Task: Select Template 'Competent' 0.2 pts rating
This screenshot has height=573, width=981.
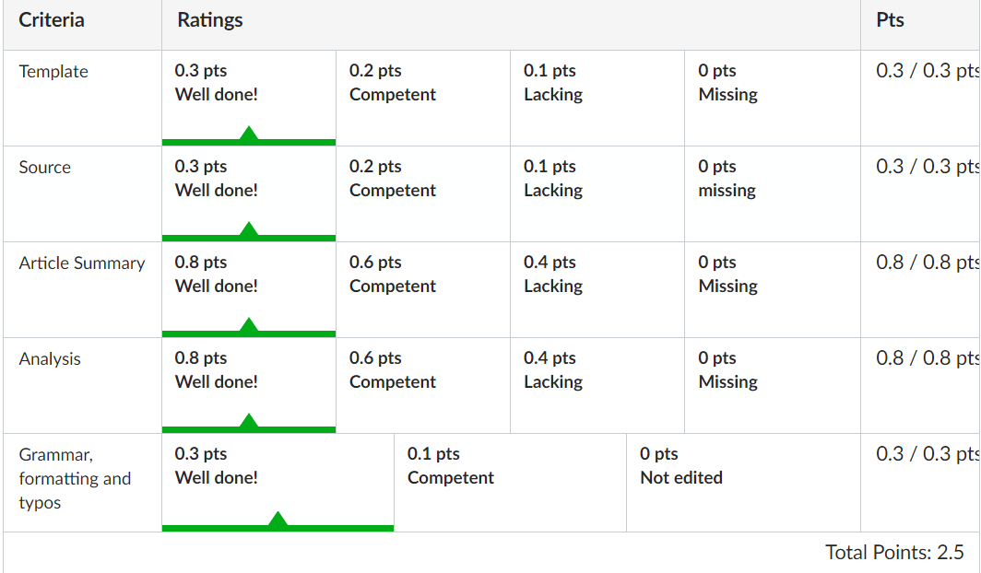Action: pos(423,98)
